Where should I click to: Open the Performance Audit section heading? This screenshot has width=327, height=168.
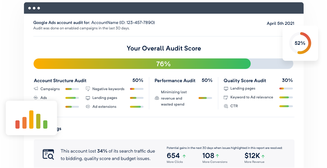(x=175, y=81)
